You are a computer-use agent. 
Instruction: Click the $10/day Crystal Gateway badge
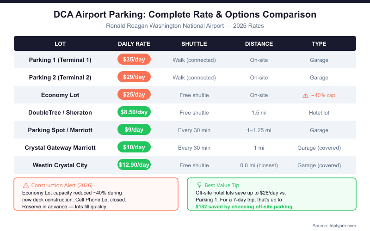click(134, 148)
